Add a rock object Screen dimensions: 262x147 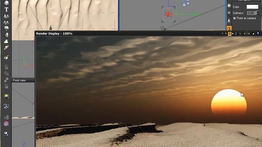click(6, 35)
